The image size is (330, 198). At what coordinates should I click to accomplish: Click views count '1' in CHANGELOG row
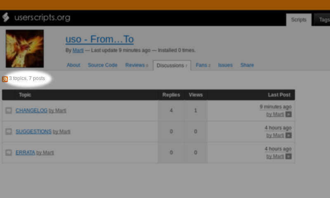(x=196, y=111)
